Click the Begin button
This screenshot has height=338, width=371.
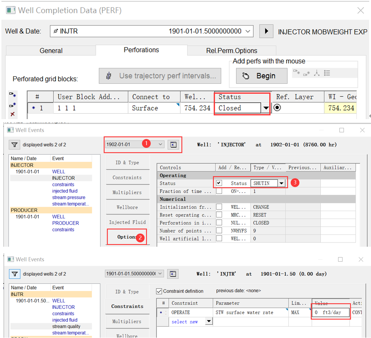[x=261, y=76]
